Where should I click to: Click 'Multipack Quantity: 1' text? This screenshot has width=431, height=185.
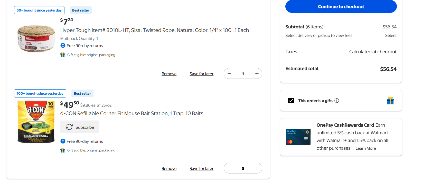click(79, 39)
